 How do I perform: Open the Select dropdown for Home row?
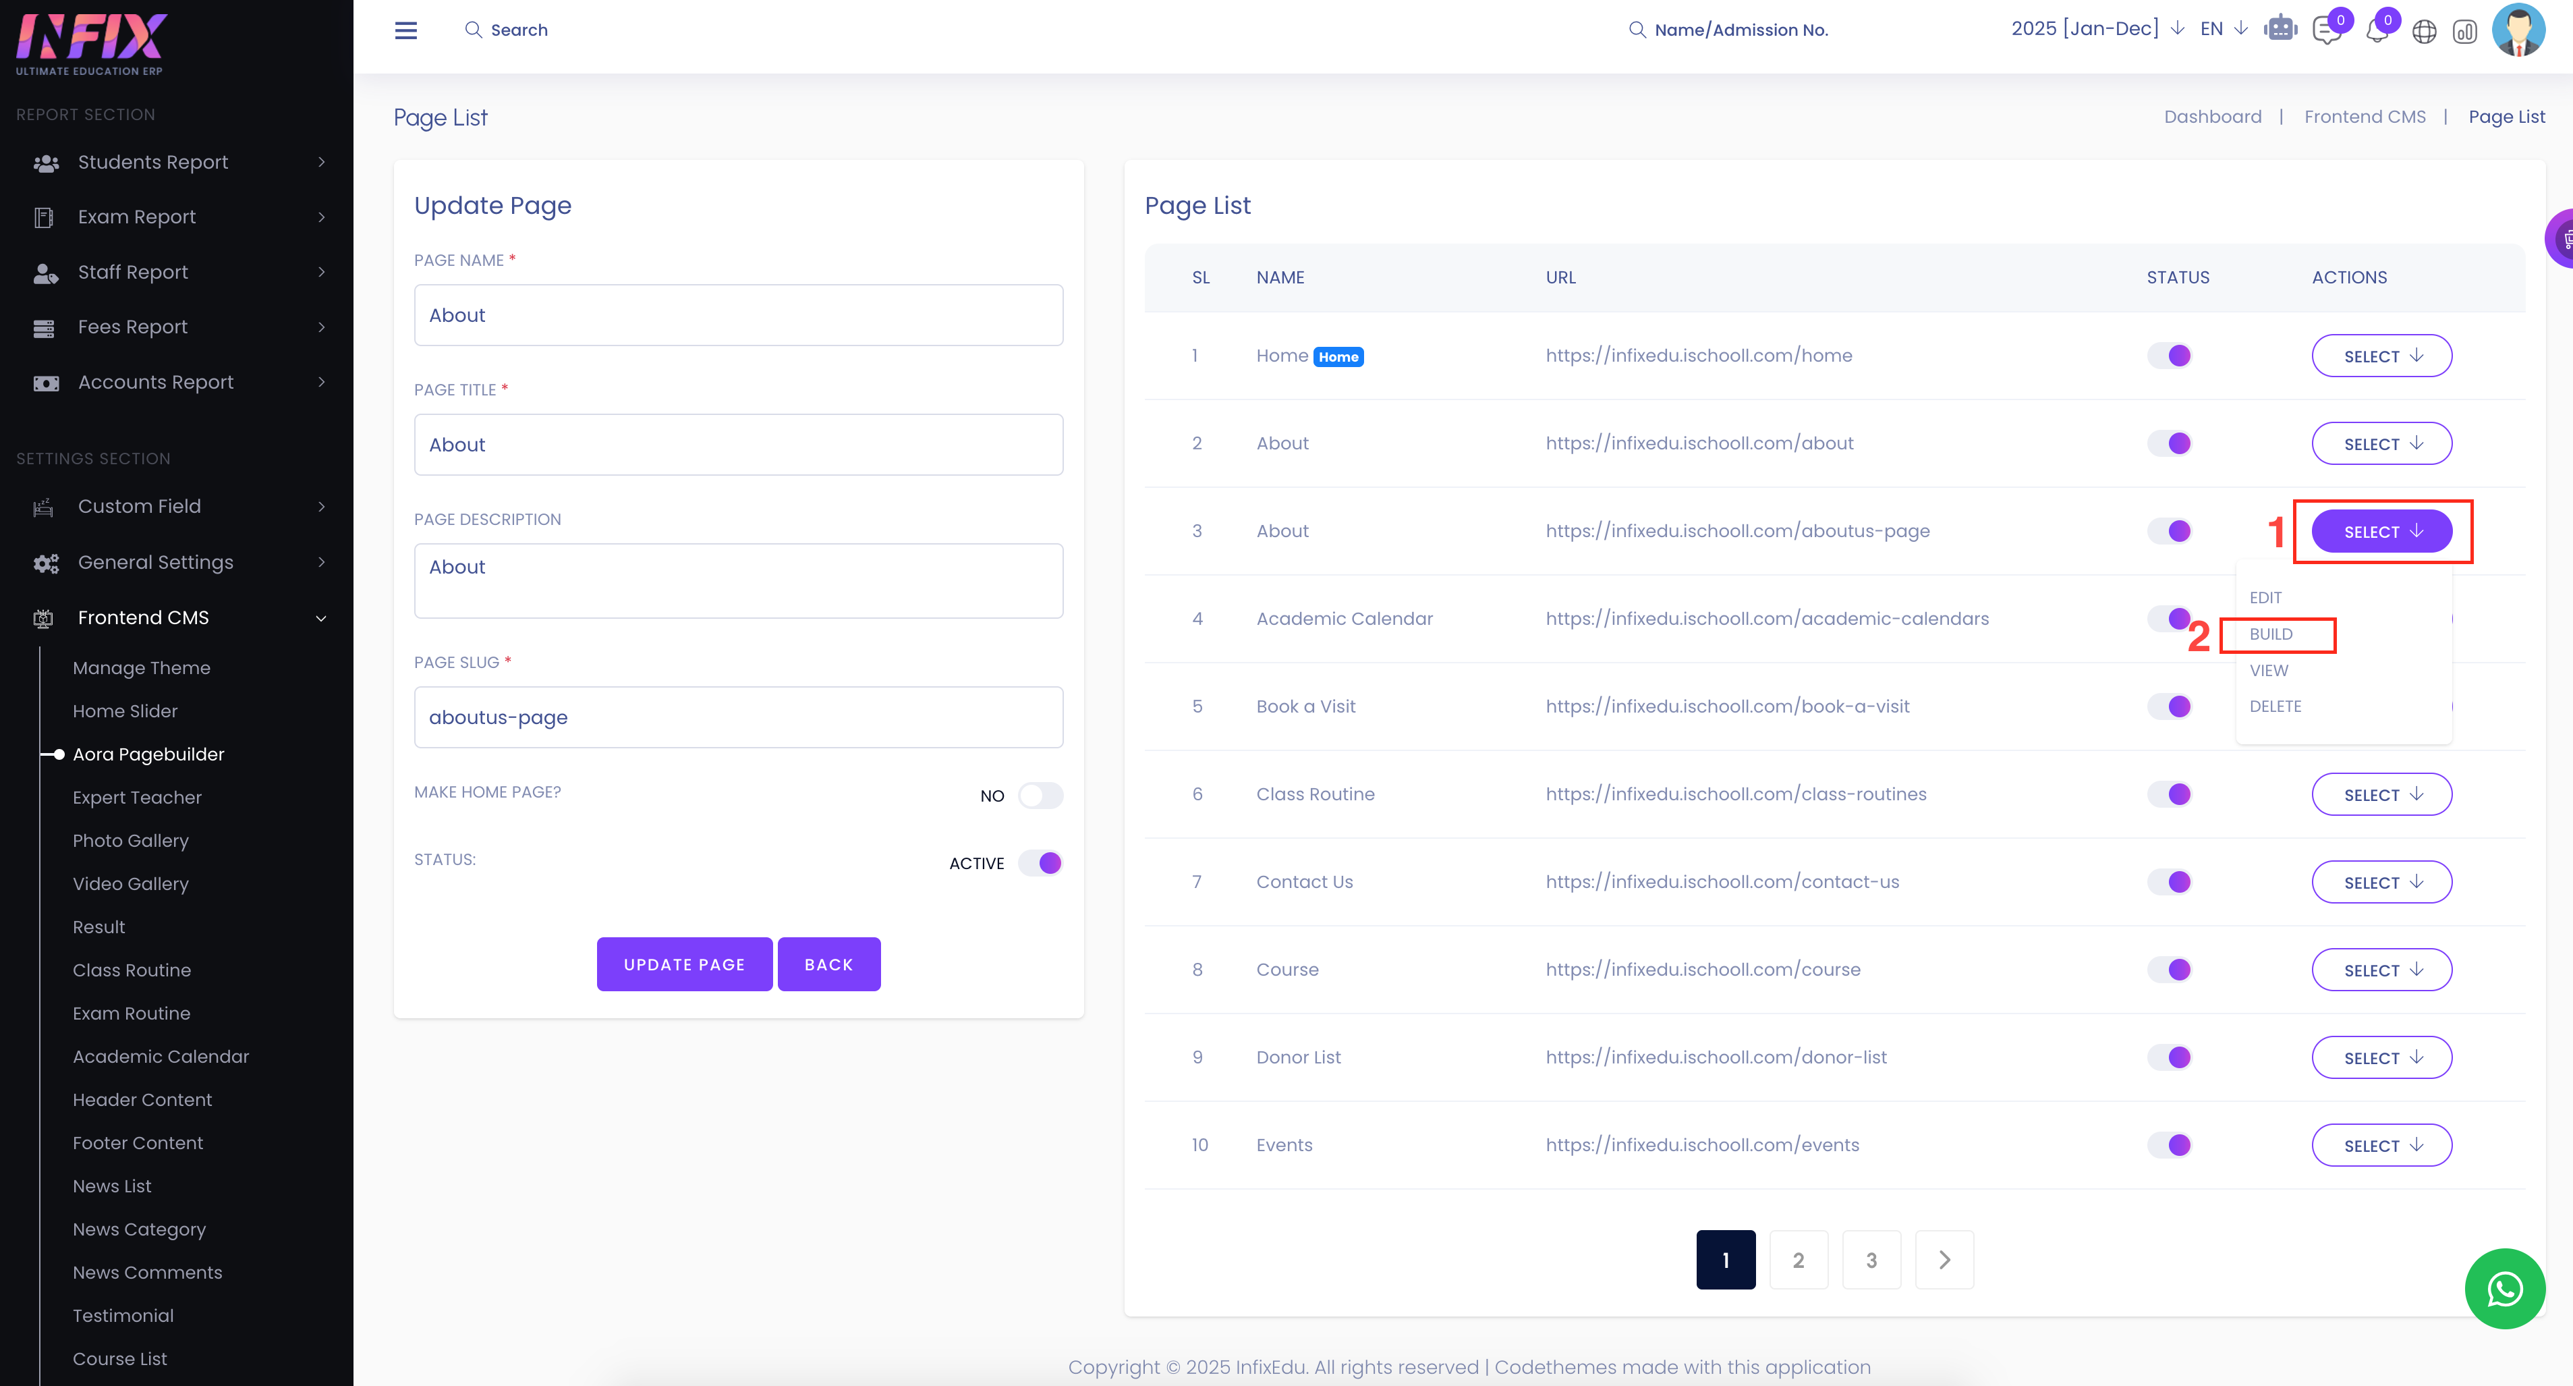pyautogui.click(x=2381, y=356)
